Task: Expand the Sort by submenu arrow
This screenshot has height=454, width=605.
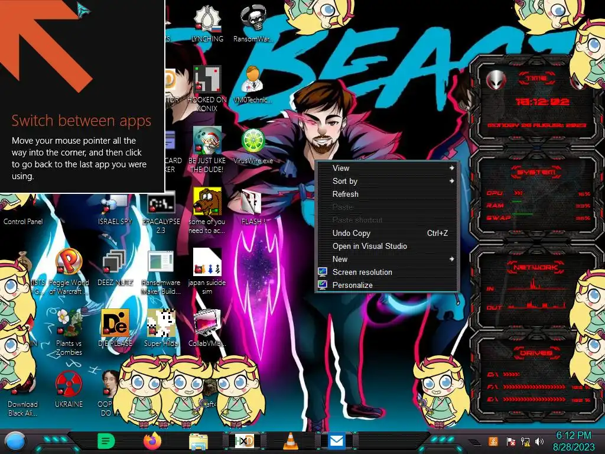Action: tap(451, 181)
